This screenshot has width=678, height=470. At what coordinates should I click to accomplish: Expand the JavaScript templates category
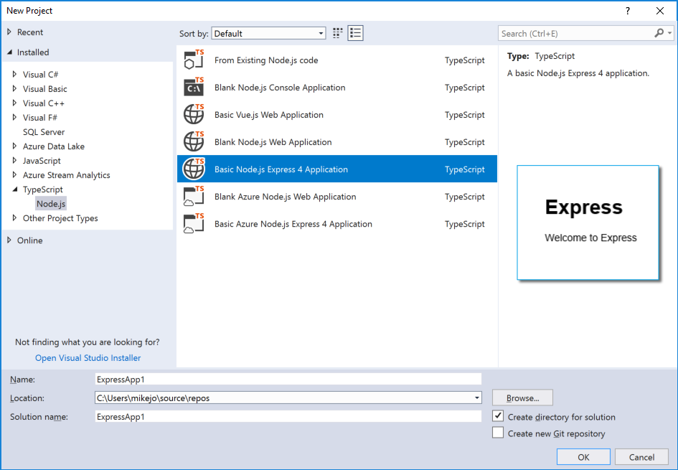[x=14, y=160]
